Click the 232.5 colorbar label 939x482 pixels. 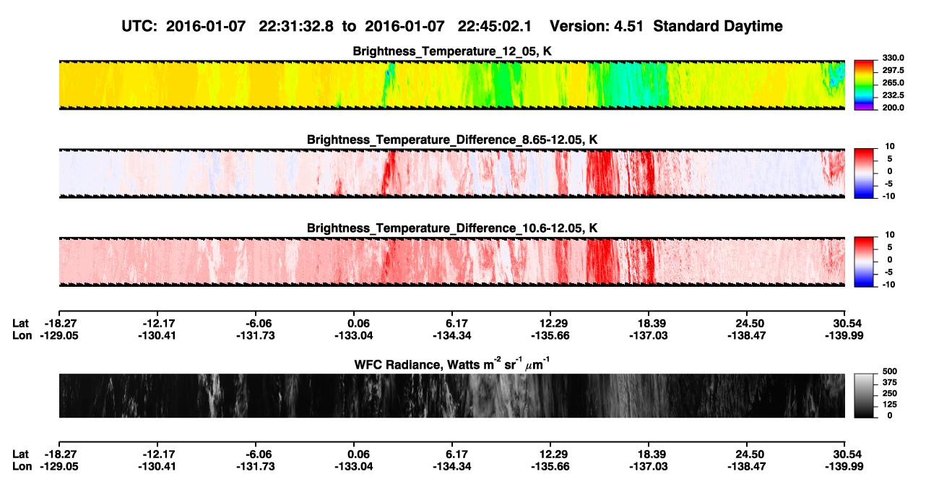(x=894, y=95)
